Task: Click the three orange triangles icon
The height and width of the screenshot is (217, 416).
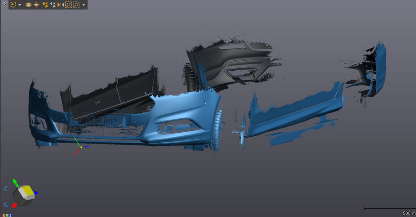Action: pyautogui.click(x=46, y=5)
